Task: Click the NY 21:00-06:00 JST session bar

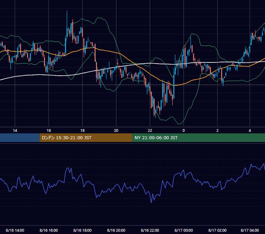Action: click(x=199, y=138)
